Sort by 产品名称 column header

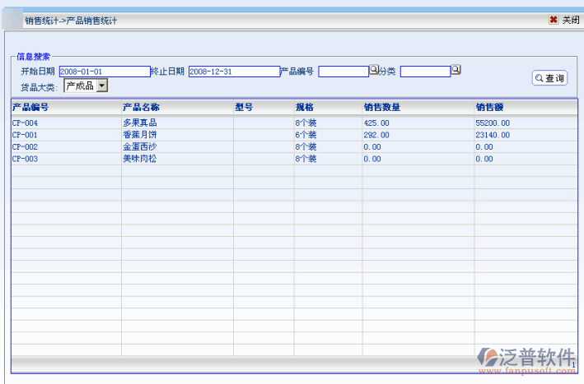(141, 108)
